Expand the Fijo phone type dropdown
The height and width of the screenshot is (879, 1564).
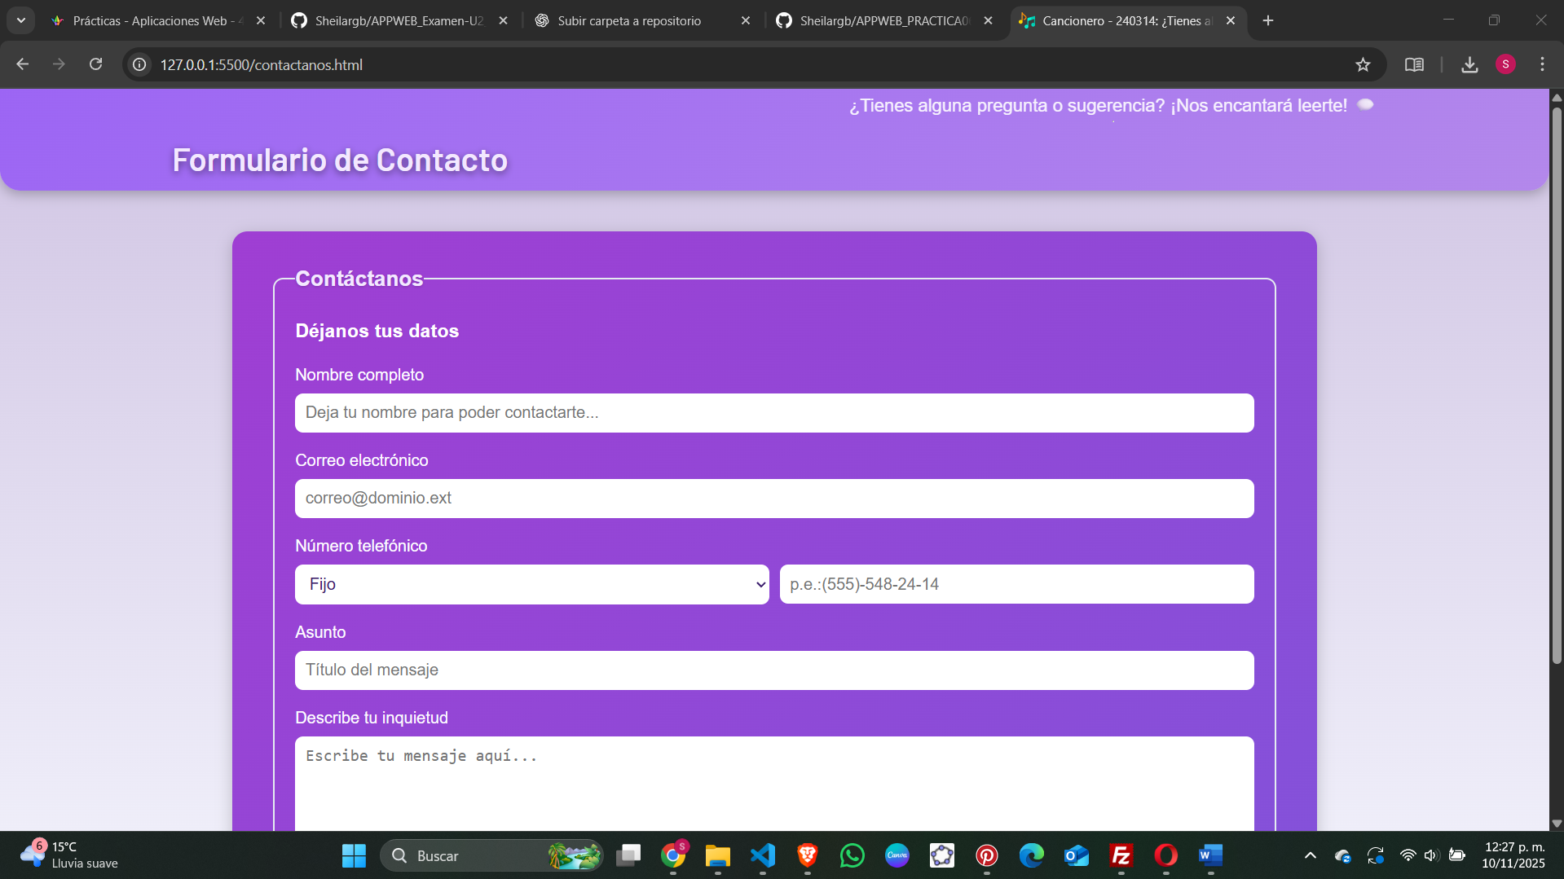pyautogui.click(x=531, y=584)
